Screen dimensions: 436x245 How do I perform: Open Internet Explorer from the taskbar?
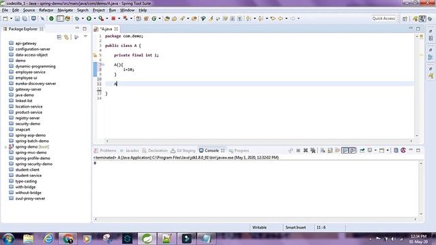coord(48,239)
